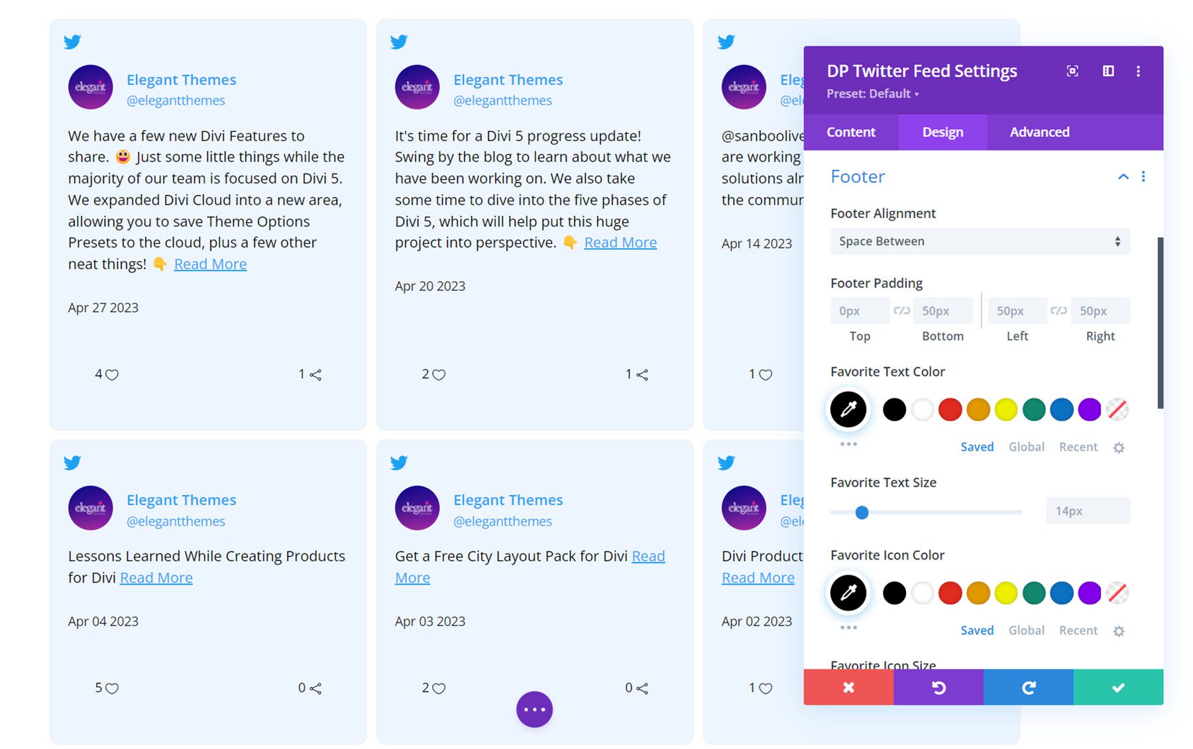1193x749 pixels.
Task: Link Footer Padding top and bottom values
Action: 901,311
